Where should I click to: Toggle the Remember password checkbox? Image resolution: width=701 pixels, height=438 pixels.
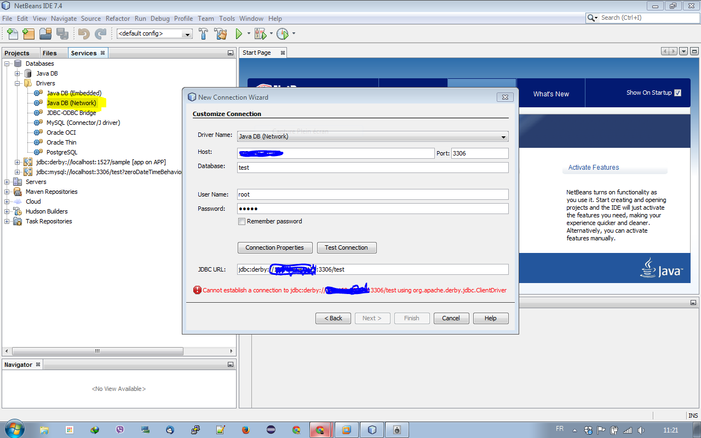[242, 222]
